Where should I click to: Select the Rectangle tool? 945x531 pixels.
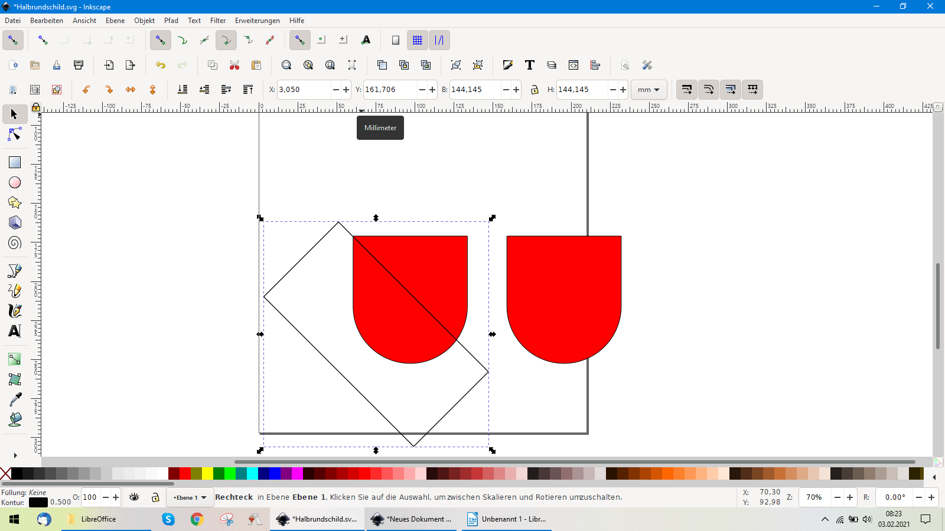15,162
